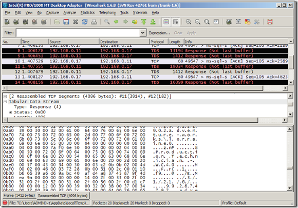The height and width of the screenshot is (208, 298).
Task: Click the Expression... button
Action: pos(159,33)
